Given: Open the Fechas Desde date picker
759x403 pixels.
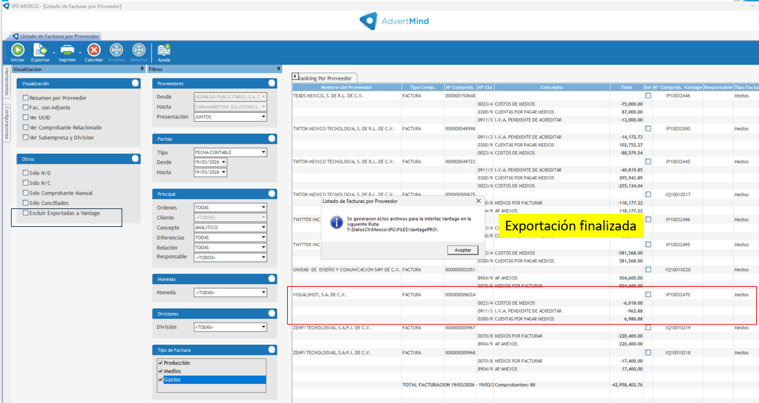Looking at the screenshot, I should 224,162.
